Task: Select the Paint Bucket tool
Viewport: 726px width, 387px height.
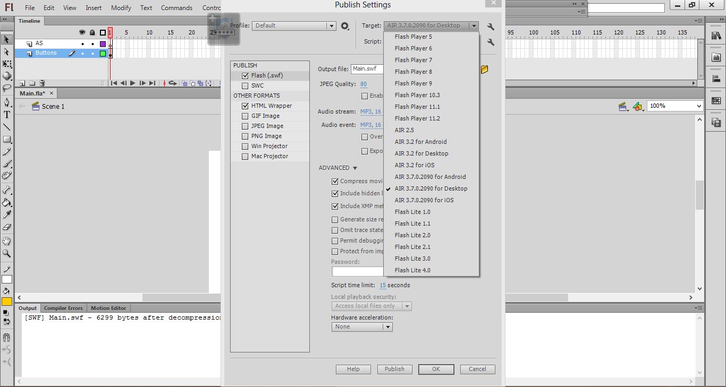Action: coord(7,202)
